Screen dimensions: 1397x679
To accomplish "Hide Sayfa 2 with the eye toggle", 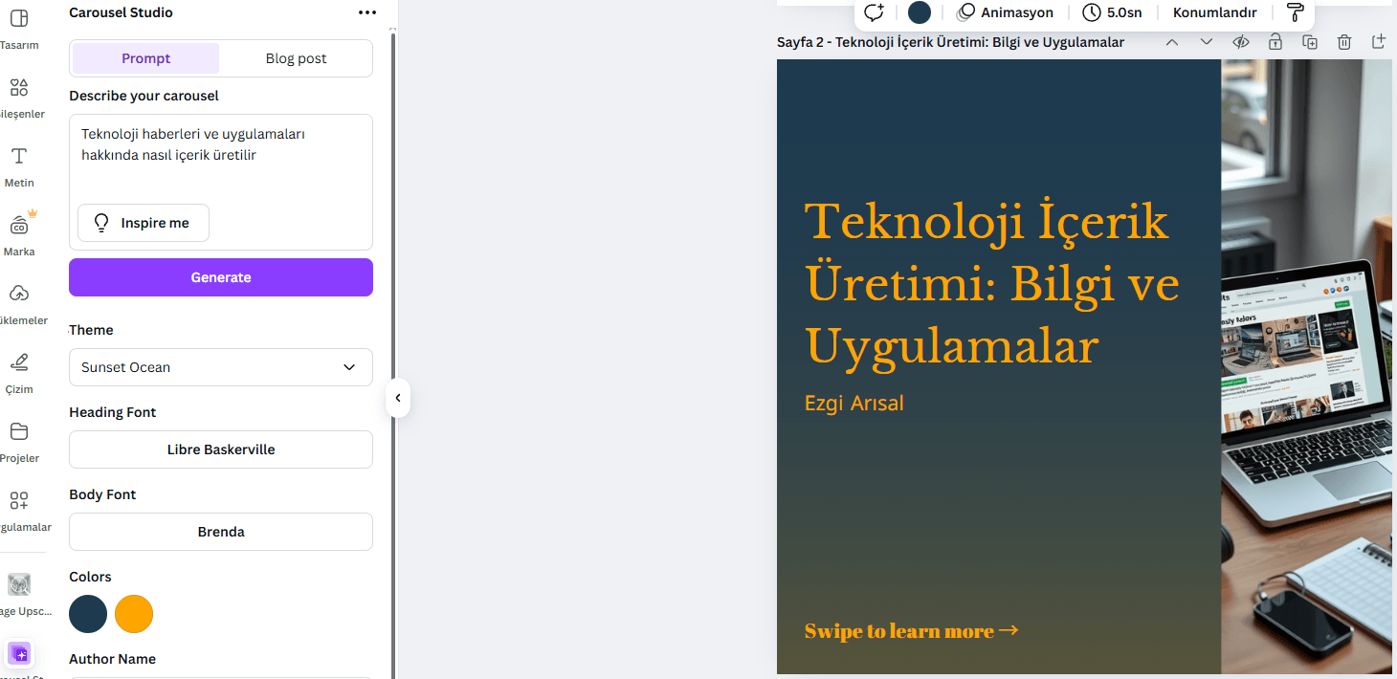I will click(1241, 41).
